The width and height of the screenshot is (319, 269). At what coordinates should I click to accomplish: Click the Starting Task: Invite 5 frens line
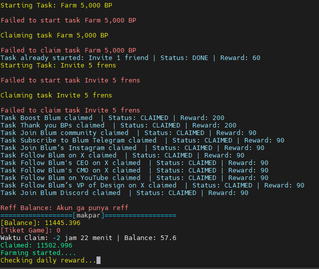(58, 65)
